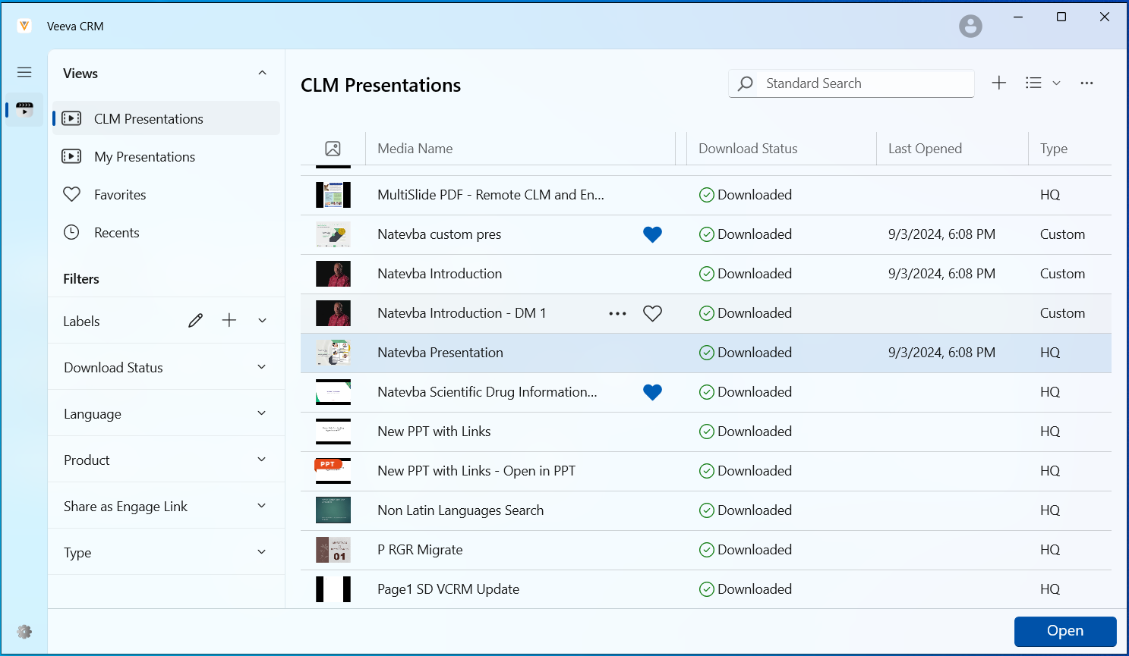Open the list view layout dropdown

point(1042,83)
